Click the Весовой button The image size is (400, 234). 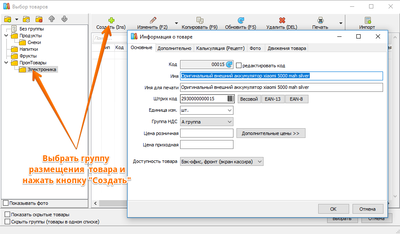coord(249,99)
